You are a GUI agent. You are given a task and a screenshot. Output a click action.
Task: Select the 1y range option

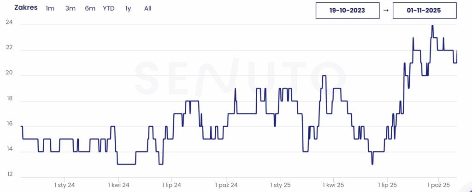[x=128, y=9]
